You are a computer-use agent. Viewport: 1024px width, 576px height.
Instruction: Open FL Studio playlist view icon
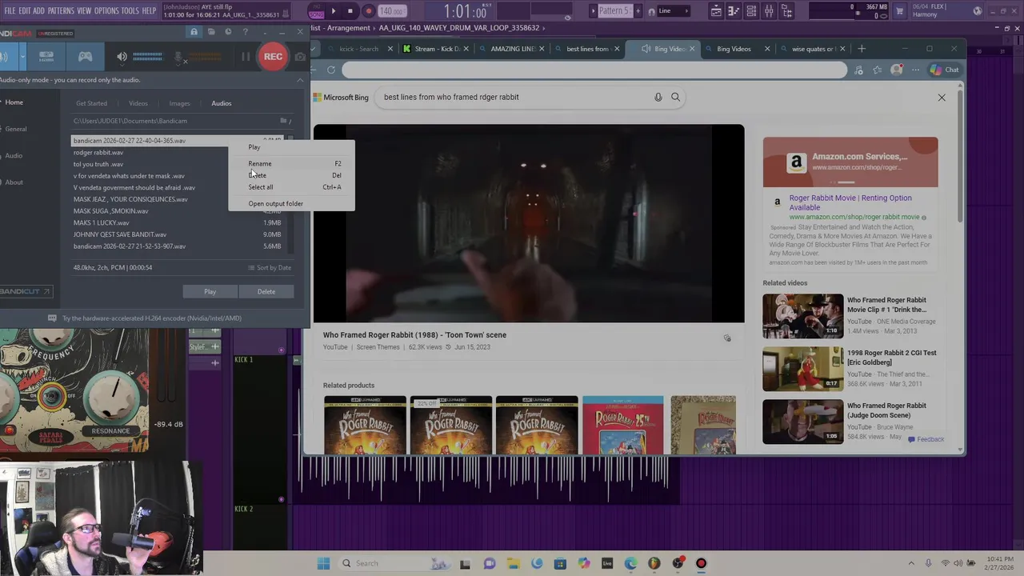716,11
